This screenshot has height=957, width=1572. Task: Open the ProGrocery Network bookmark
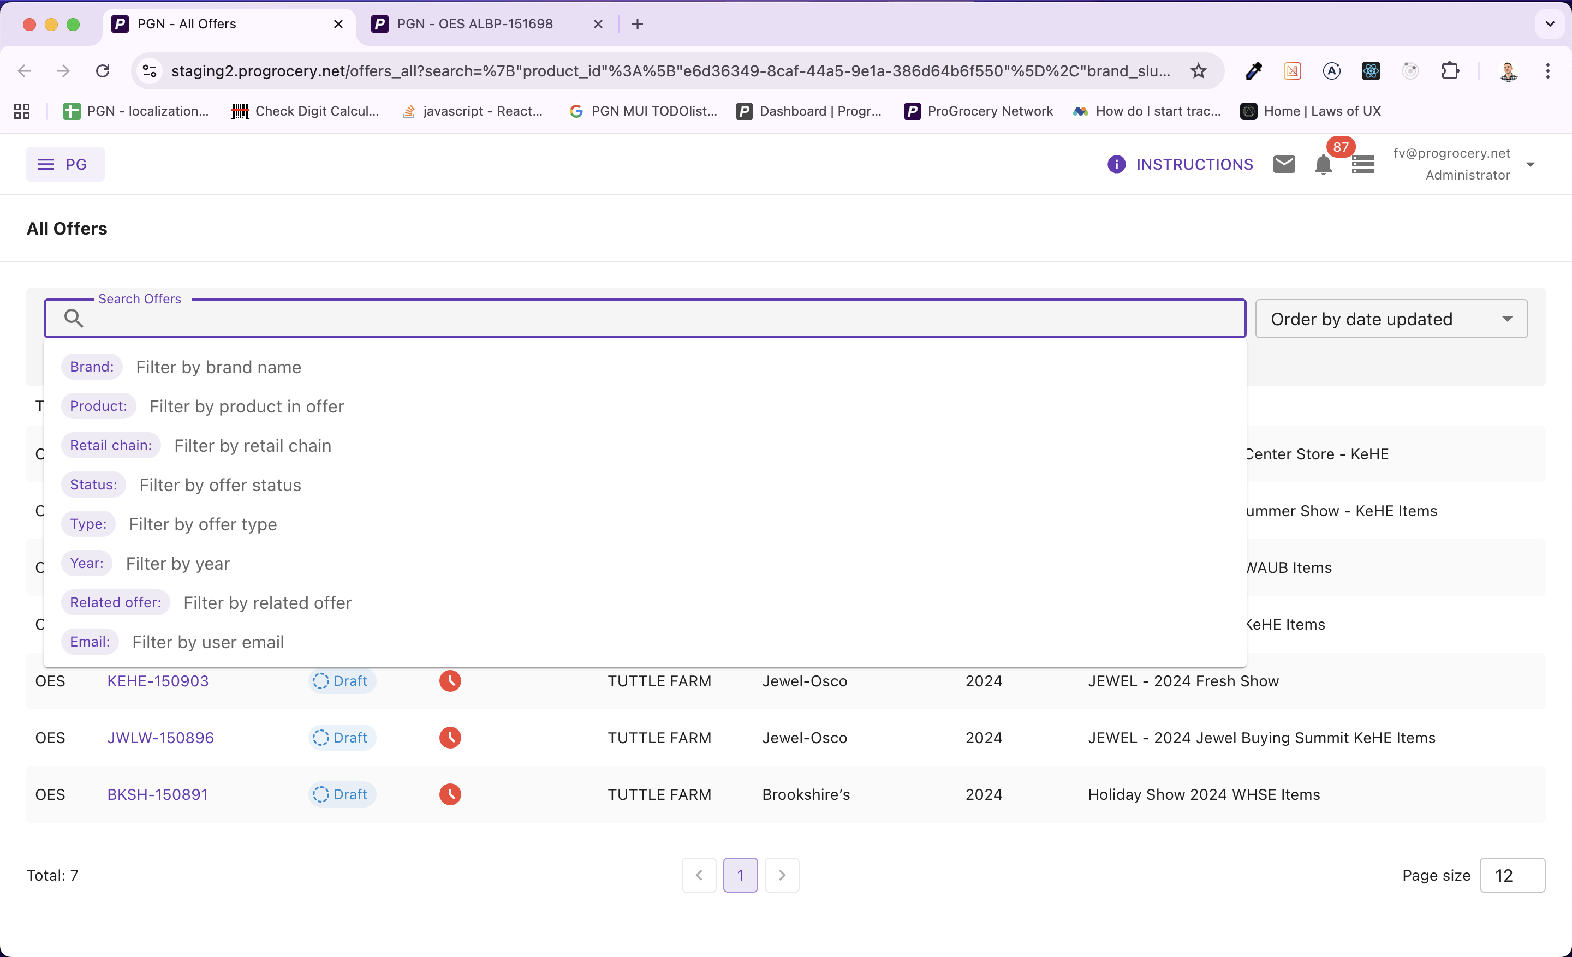tap(978, 110)
